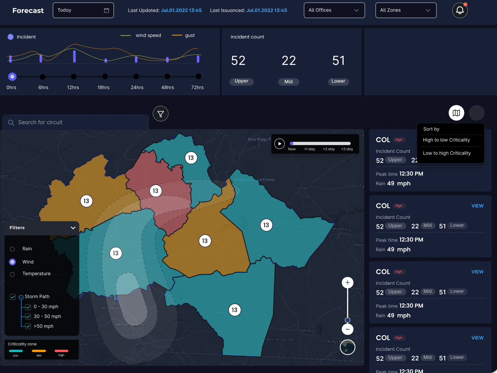The width and height of the screenshot is (497, 373).
Task: Click the wind speed legend line
Action: pyautogui.click(x=125, y=35)
